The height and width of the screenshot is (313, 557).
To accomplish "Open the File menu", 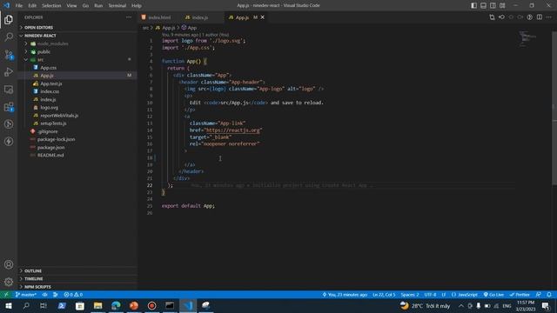I will 19,6.
